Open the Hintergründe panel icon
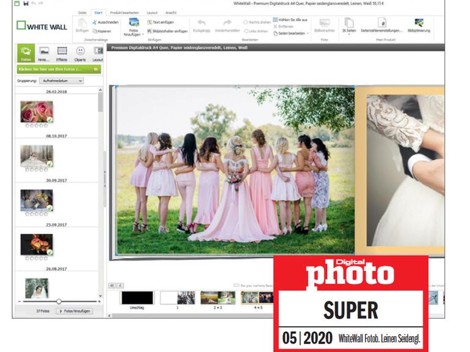This screenshot has width=470, height=352. (44, 53)
